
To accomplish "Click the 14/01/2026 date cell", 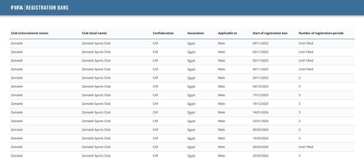I will point(260,112).
